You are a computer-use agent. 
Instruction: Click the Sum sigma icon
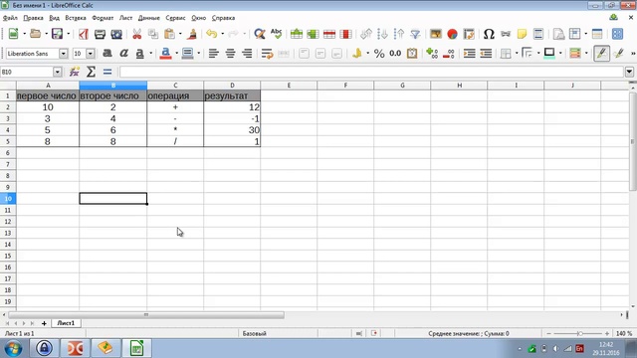[x=91, y=72]
